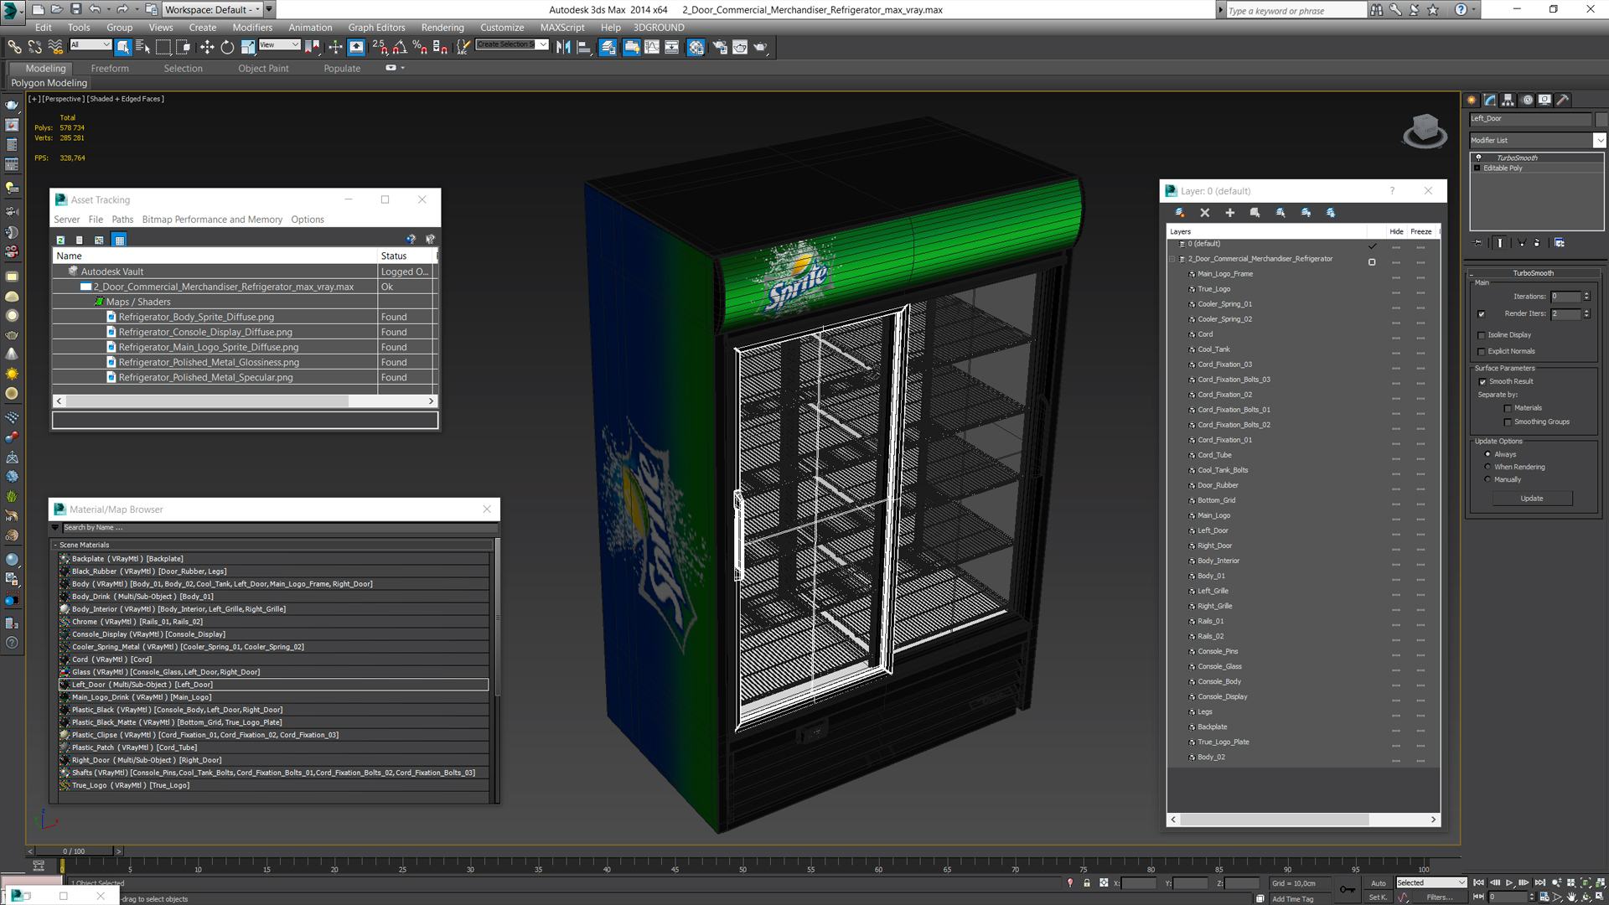This screenshot has height=905, width=1609.
Task: Open the Modifiers menu
Action: click(252, 28)
